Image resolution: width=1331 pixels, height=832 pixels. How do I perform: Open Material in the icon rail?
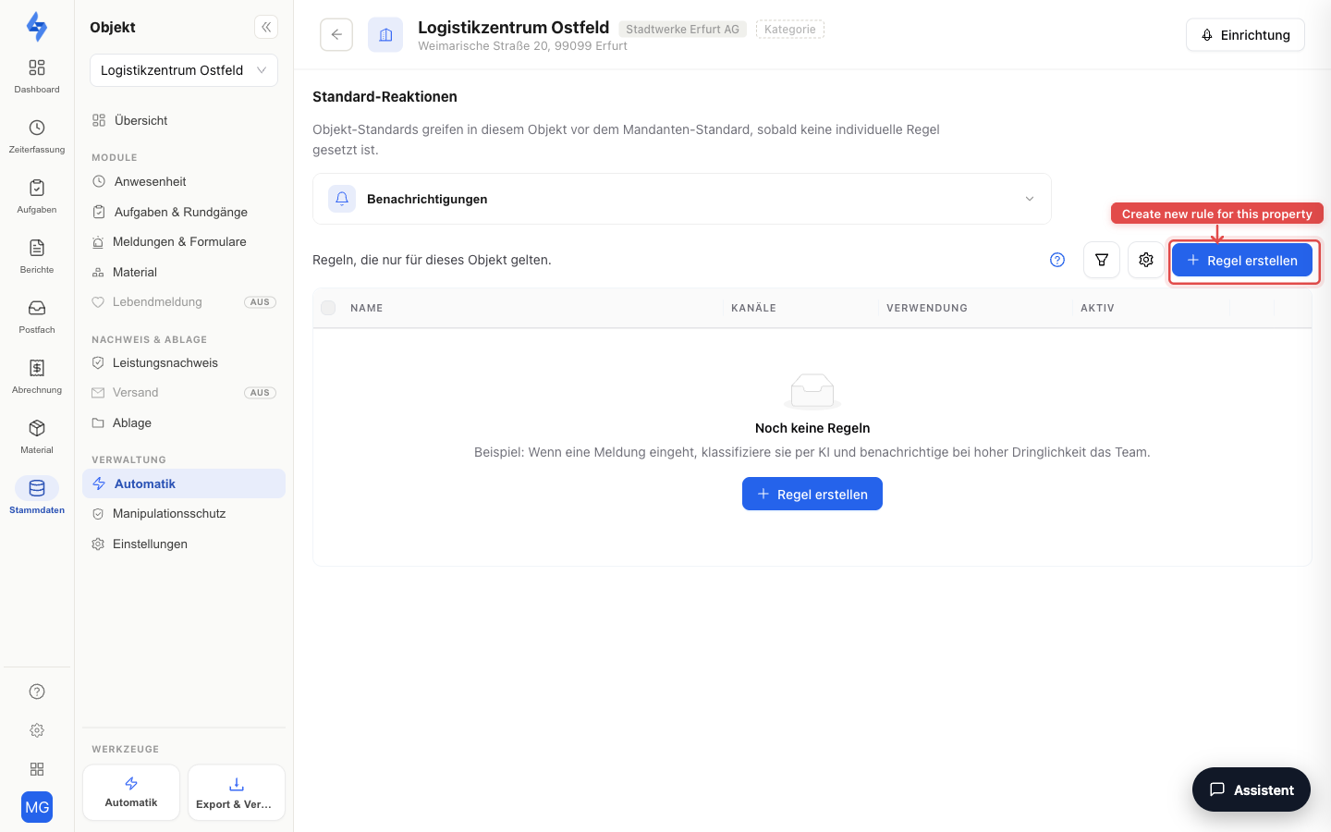37,436
